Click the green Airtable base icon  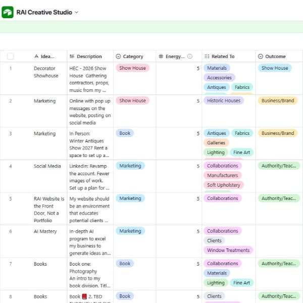[x=8, y=12]
